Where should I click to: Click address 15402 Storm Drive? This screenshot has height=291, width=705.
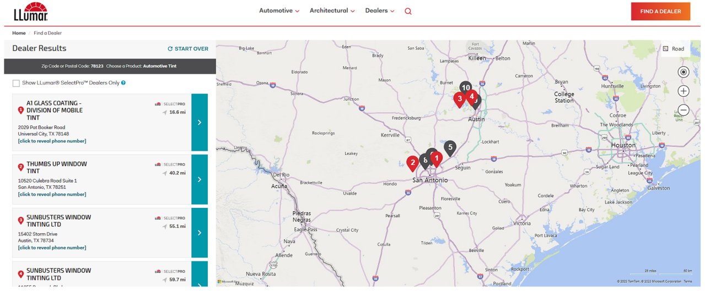pos(37,234)
